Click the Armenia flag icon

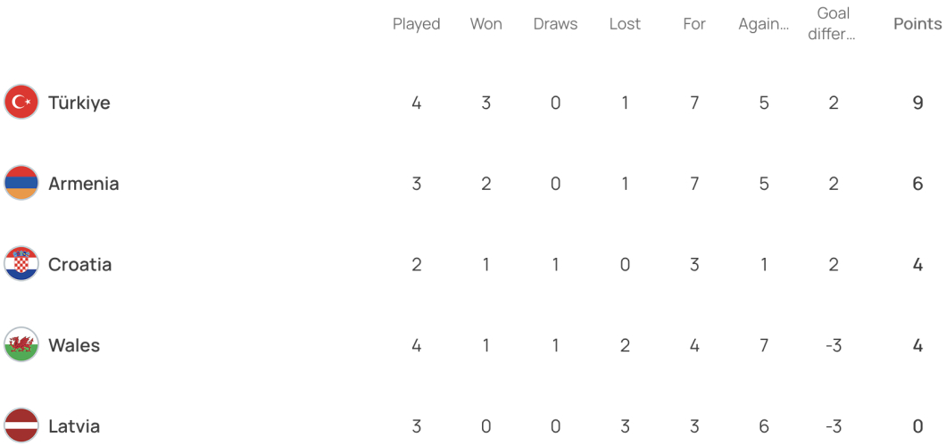[x=21, y=183]
